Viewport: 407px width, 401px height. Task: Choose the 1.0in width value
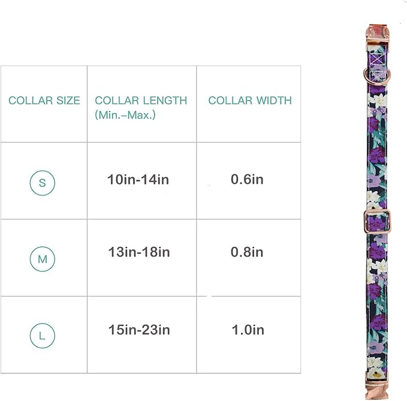247,330
